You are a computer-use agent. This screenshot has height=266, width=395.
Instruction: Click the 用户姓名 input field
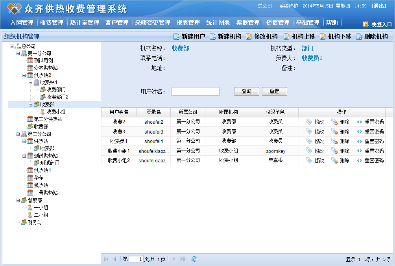tap(195, 91)
